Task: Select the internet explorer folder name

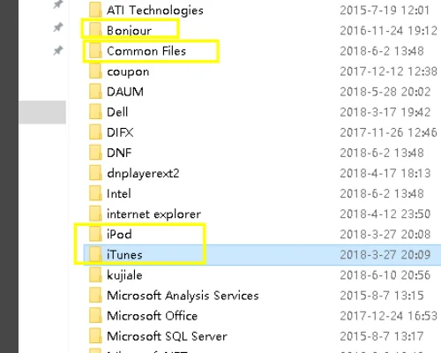Action: [x=153, y=214]
